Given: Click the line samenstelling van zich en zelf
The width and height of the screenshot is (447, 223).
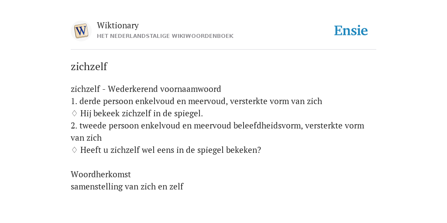Looking at the screenshot, I should click(127, 186).
